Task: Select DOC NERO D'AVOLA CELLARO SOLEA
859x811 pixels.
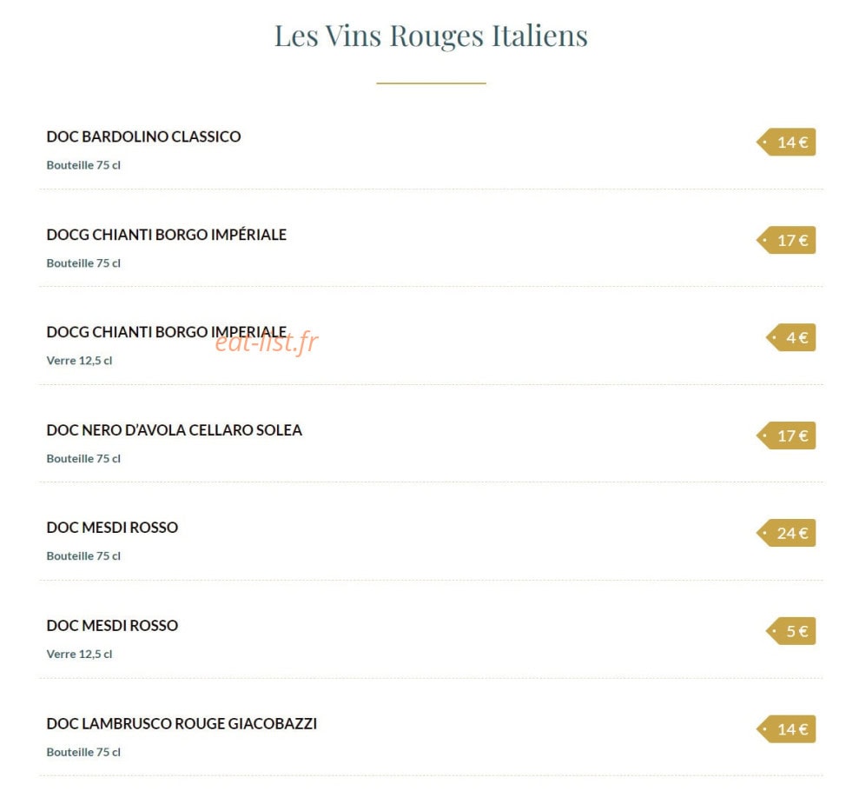Action: [175, 430]
